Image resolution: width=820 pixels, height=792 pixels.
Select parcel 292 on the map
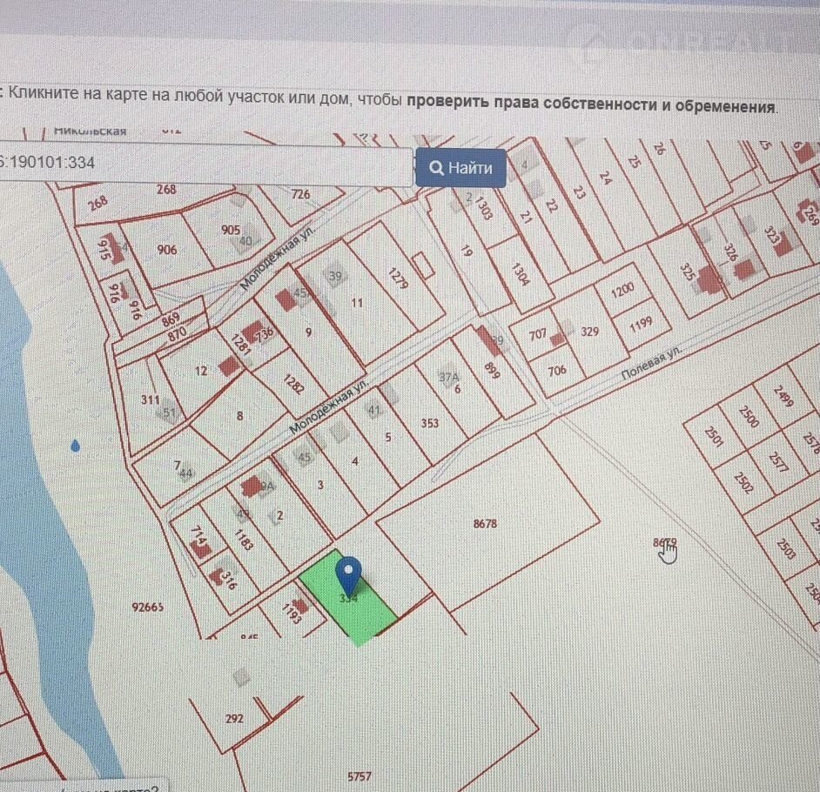pos(234,719)
